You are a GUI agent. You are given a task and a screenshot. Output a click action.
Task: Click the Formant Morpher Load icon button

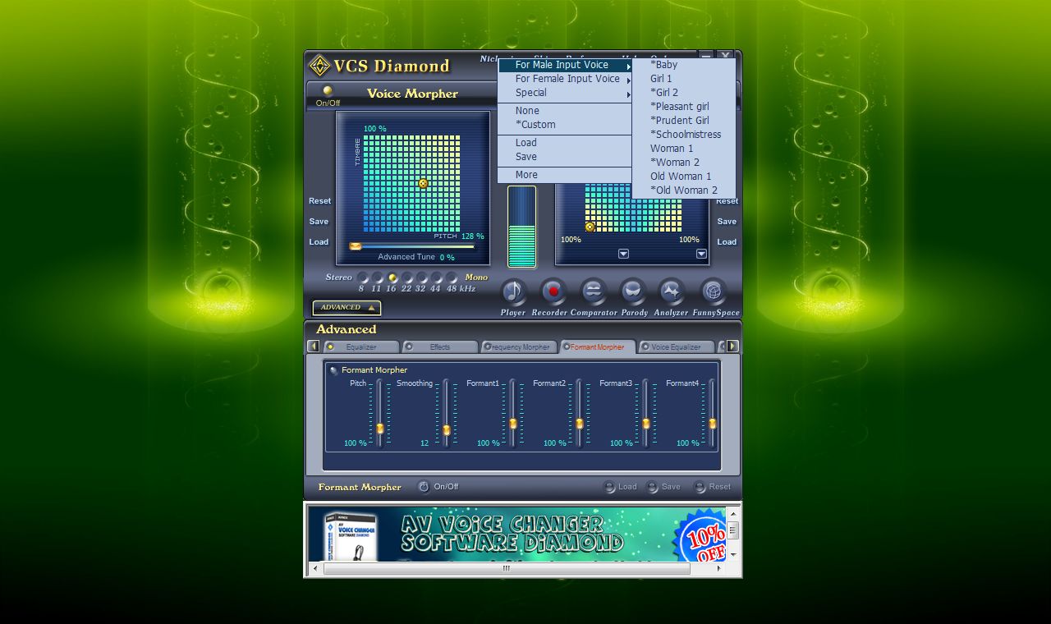609,487
